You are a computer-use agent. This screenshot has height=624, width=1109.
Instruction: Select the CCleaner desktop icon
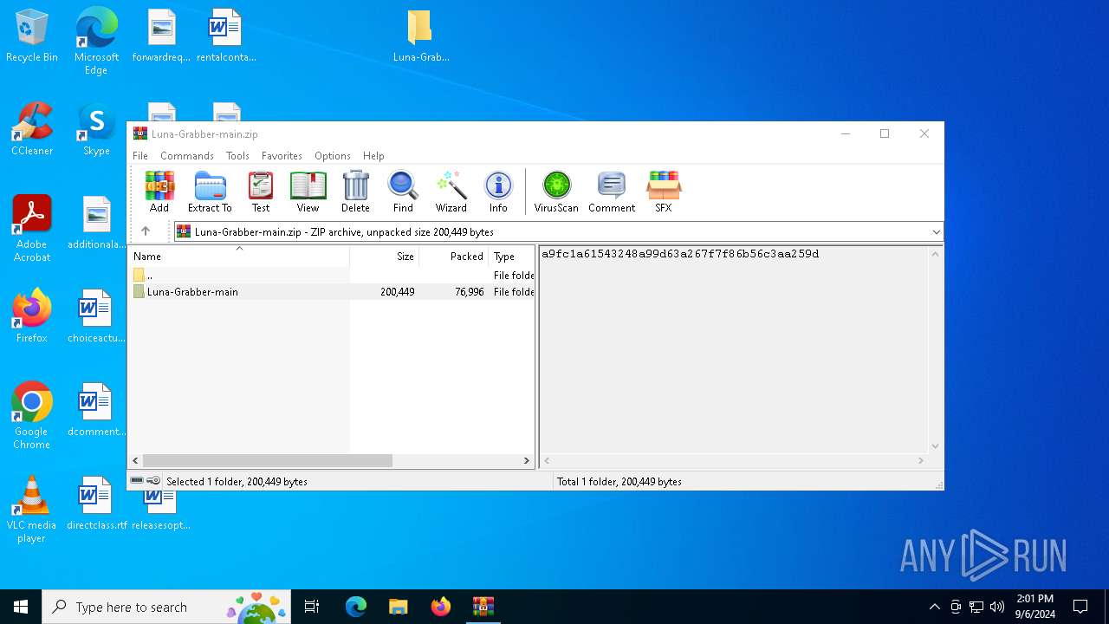pyautogui.click(x=32, y=128)
